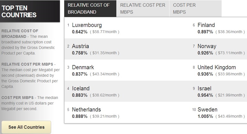This screenshot has height=134, width=247.
Task: Click the United Kingdom listing
Action: (217, 68)
